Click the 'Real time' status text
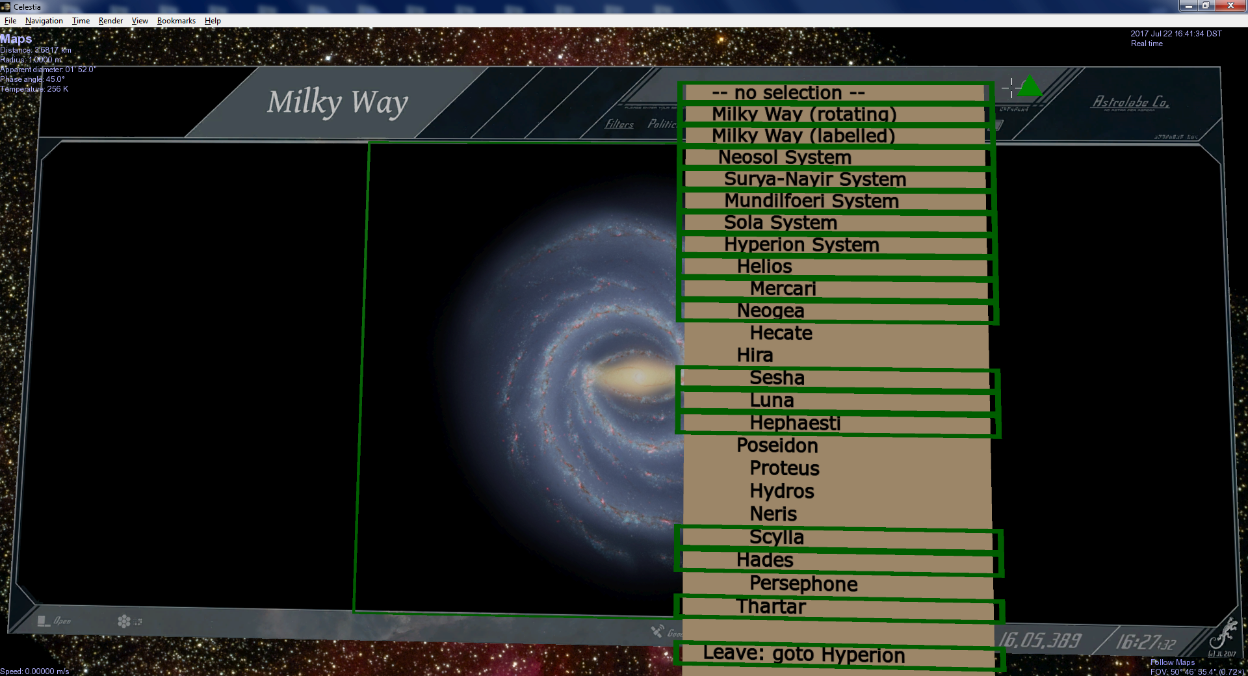The width and height of the screenshot is (1248, 676). point(1147,44)
